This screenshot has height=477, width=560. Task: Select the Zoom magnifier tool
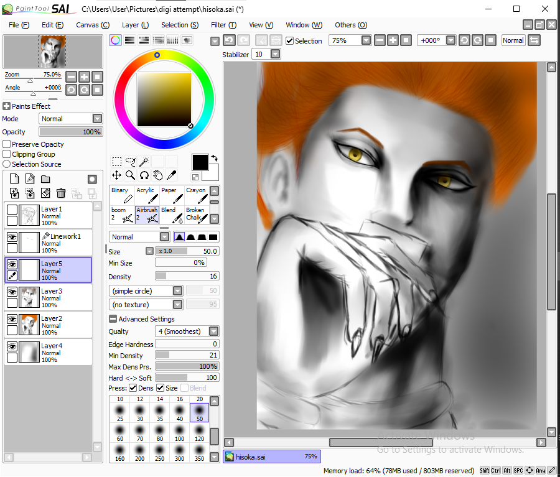(131, 175)
